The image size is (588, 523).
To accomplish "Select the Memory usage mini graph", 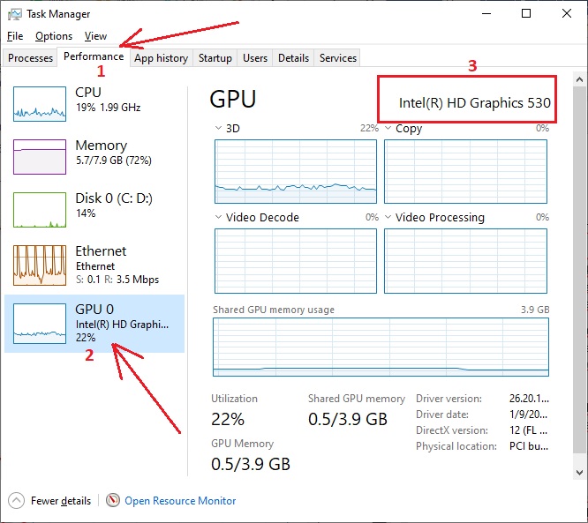I will 40,157.
